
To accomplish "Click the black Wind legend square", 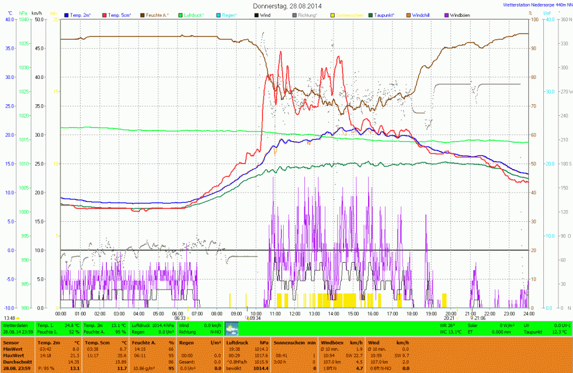I will [x=257, y=15].
